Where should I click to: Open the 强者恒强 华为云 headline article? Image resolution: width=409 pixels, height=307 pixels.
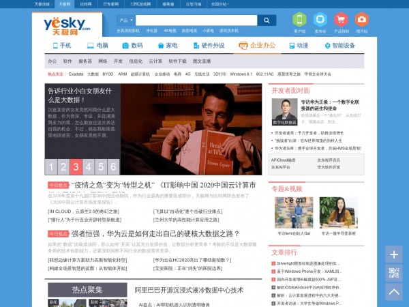pos(155,233)
